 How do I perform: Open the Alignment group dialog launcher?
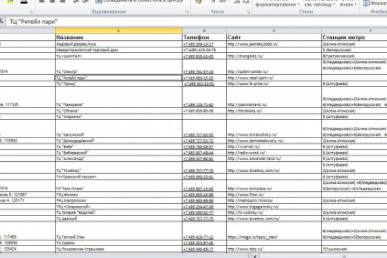(x=187, y=12)
